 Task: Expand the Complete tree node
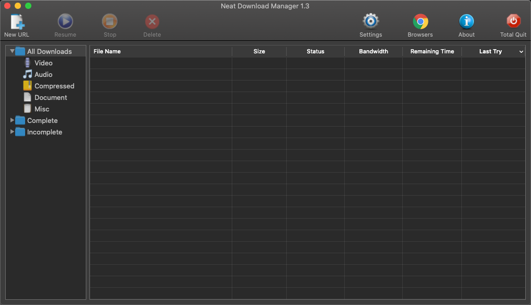pos(12,120)
